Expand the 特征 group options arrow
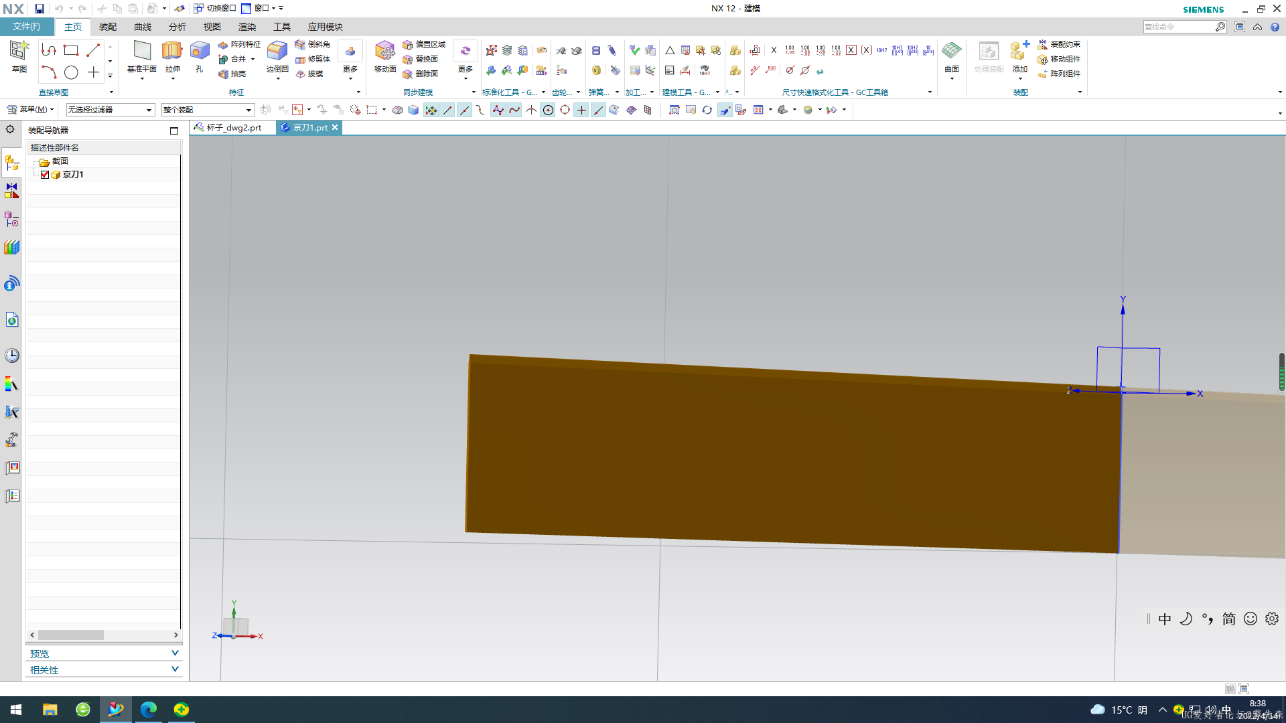1286x723 pixels. [358, 92]
